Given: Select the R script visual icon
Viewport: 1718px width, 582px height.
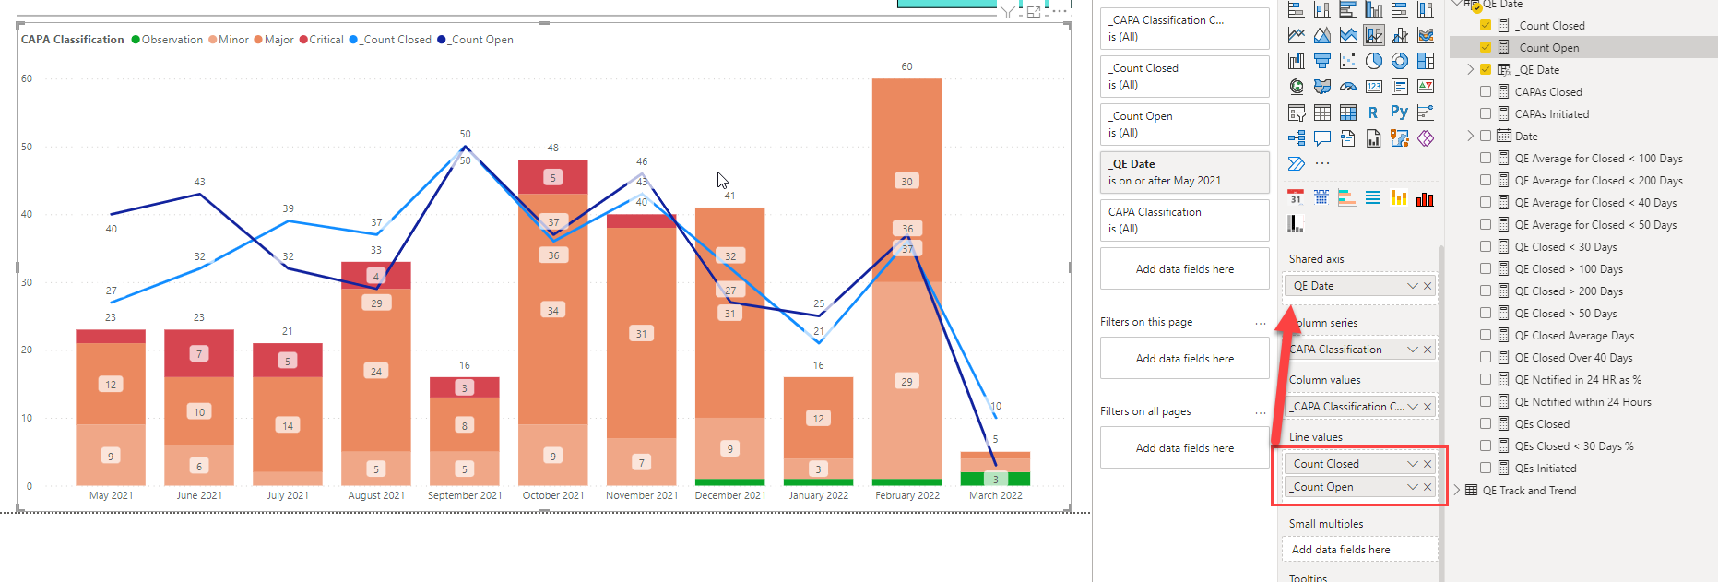Looking at the screenshot, I should 1374,113.
